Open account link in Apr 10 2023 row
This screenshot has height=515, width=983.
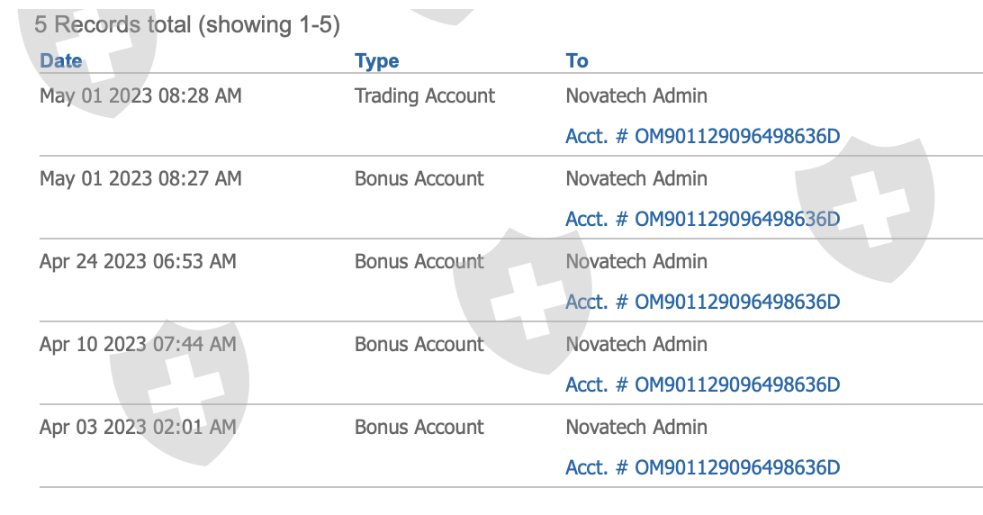coord(702,385)
